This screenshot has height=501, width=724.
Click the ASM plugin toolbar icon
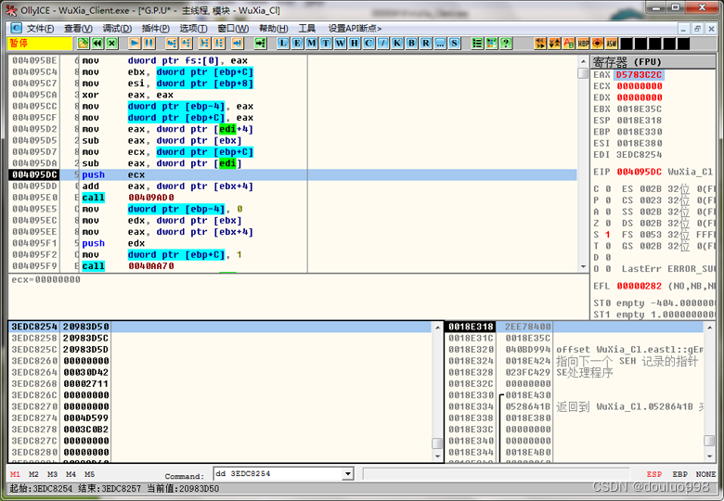point(612,44)
